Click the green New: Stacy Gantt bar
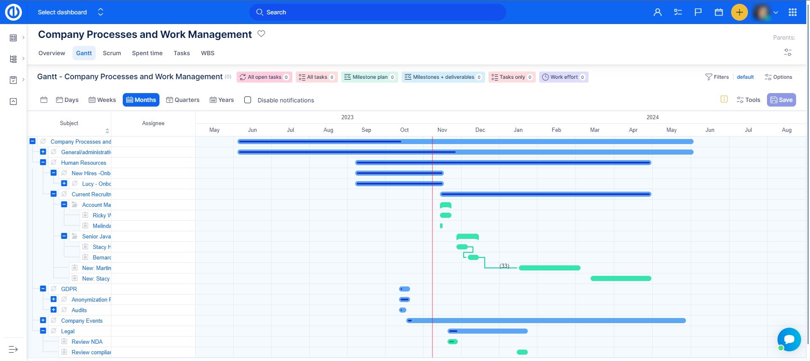 (621, 278)
